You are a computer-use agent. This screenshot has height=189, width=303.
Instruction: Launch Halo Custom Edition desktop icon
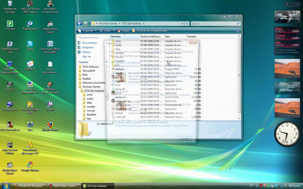point(10,148)
